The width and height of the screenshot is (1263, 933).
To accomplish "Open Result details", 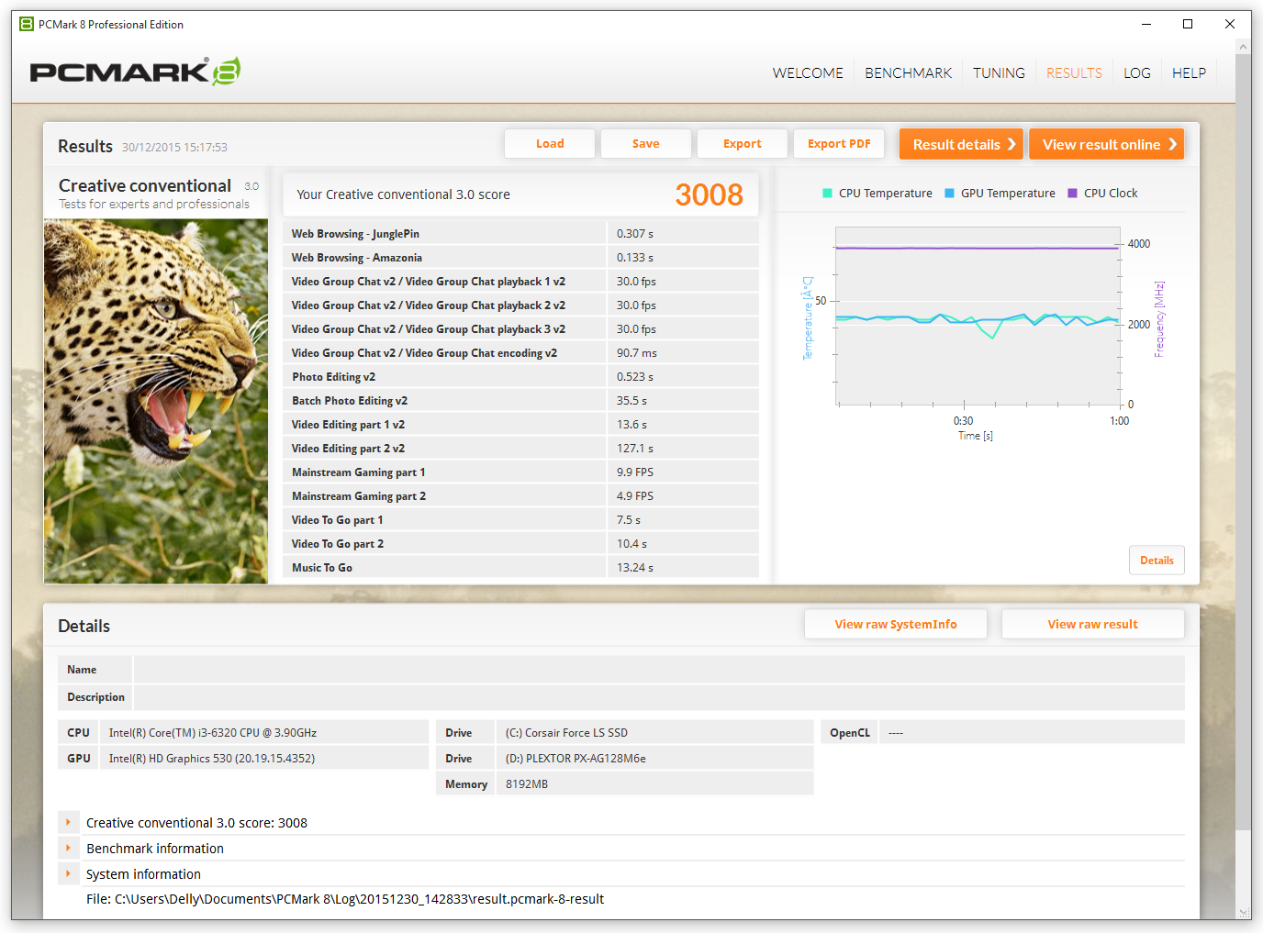I will pyautogui.click(x=961, y=144).
